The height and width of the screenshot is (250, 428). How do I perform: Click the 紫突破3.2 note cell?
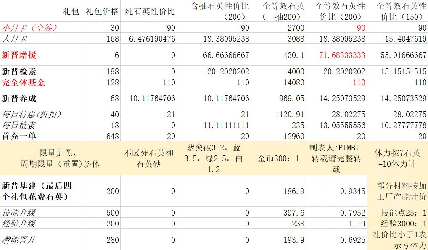point(214,158)
